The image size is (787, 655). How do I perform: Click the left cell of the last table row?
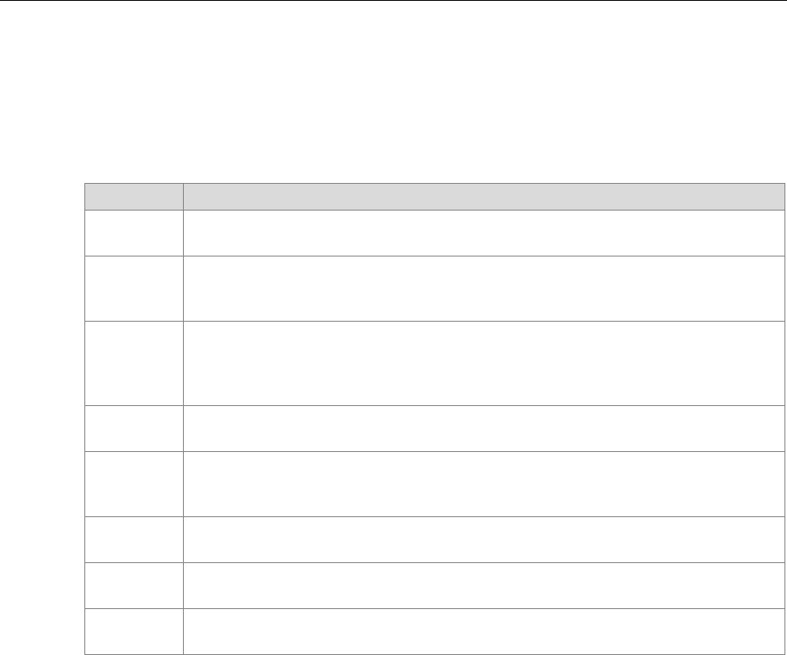134,630
